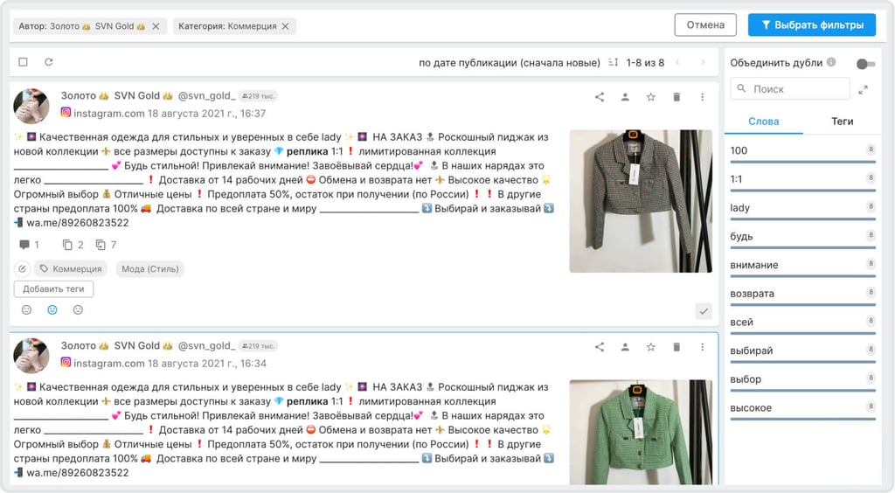Tick the select-all checkbox

tap(23, 61)
